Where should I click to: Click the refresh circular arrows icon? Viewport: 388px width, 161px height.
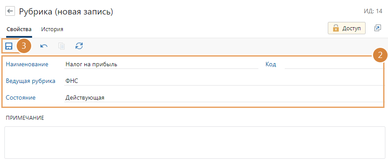(79, 46)
